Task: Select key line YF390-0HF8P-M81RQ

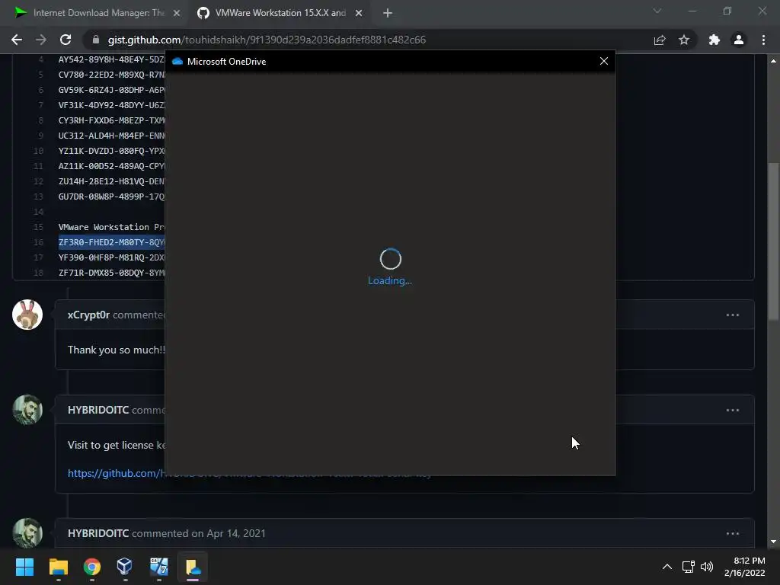Action: 111,257
